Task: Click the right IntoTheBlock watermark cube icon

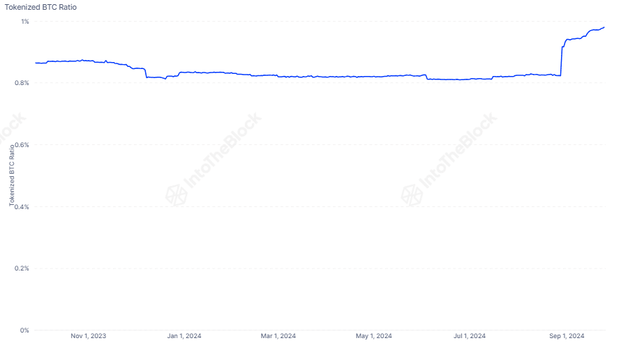Action: click(x=412, y=195)
